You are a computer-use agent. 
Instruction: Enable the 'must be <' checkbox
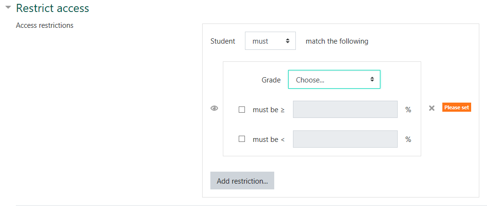coord(242,139)
